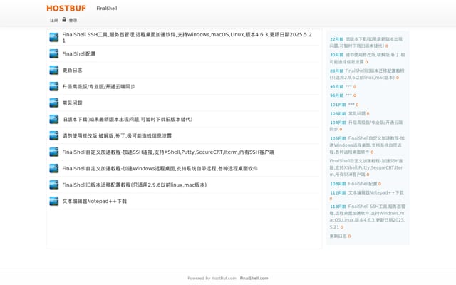This screenshot has width=456, height=285.
Task: Click sidebar entry 113月前 FinalShell SSH工具
Action: click(x=368, y=217)
